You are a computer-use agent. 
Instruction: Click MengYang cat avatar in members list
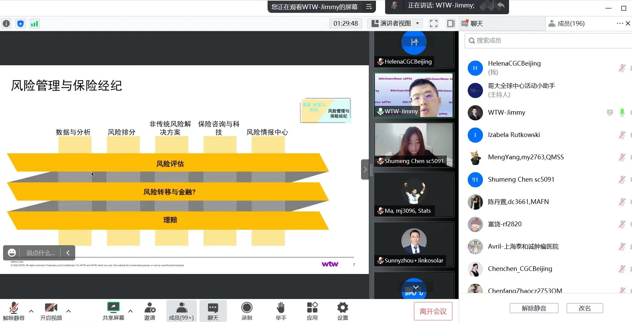[475, 157]
